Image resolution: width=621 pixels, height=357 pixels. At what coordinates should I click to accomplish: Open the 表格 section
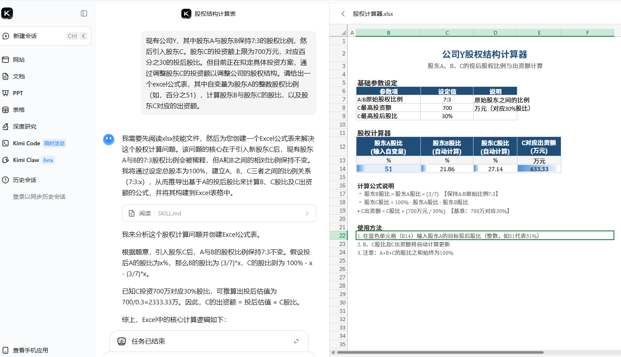click(18, 110)
